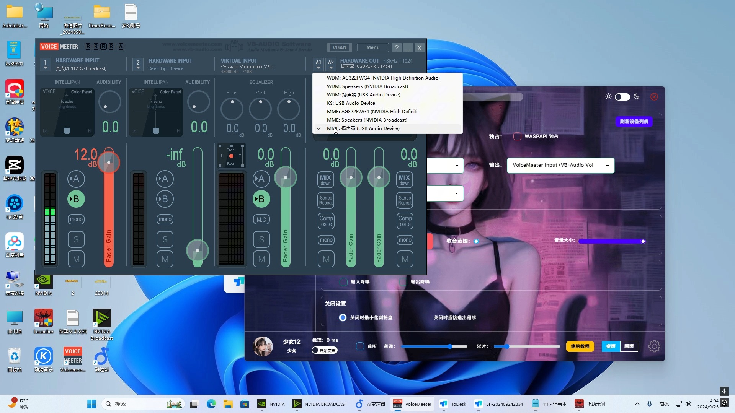Image resolution: width=735 pixels, height=413 pixels.
Task: Select MME: Speakers (NVIDIA Broadcast)
Action: 387,120
